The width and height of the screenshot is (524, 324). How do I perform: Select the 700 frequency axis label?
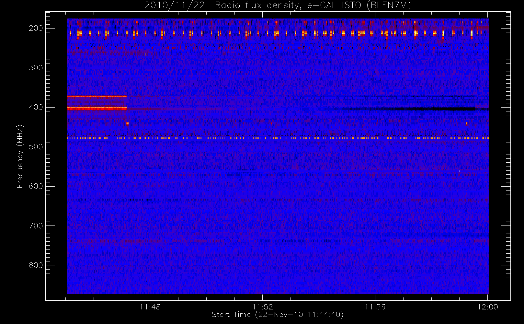pyautogui.click(x=36, y=226)
